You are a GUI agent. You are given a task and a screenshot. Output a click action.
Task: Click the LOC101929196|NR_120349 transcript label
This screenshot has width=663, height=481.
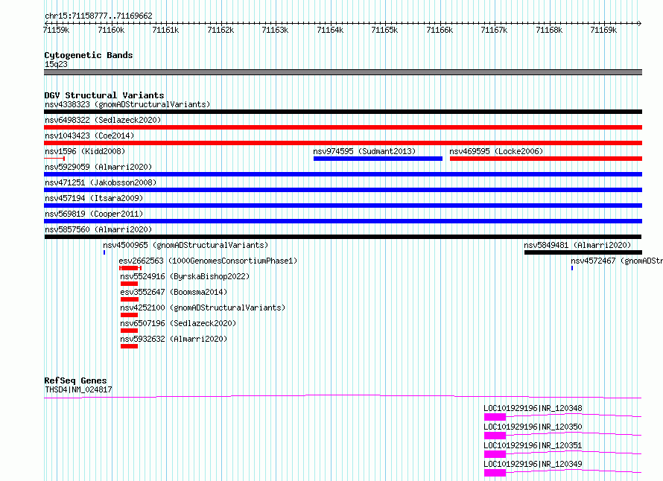tap(533, 464)
